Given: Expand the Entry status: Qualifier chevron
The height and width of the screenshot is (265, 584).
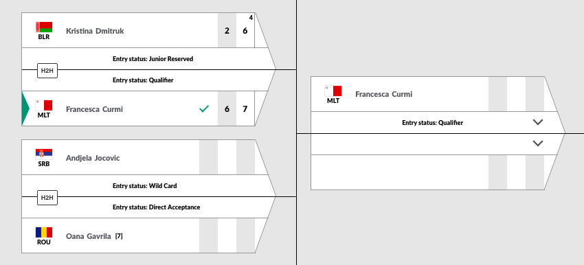Looking at the screenshot, I should (538, 122).
